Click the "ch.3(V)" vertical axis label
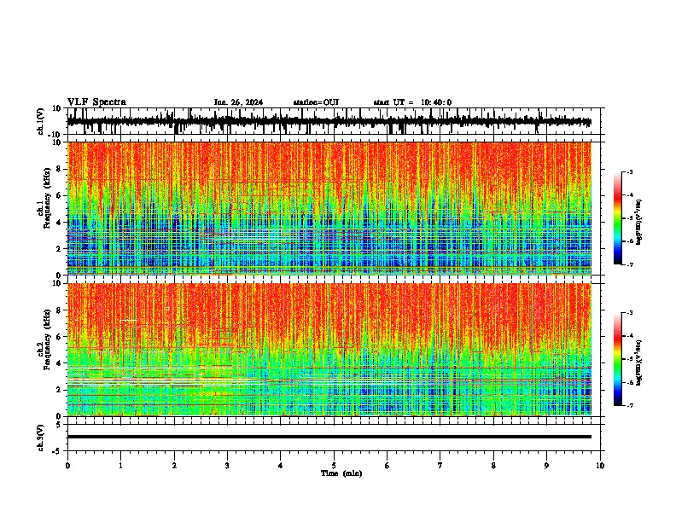Screen dimensions: 676x522 (41, 438)
